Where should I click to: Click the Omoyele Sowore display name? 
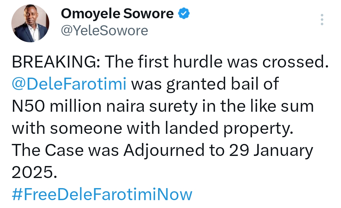[117, 14]
